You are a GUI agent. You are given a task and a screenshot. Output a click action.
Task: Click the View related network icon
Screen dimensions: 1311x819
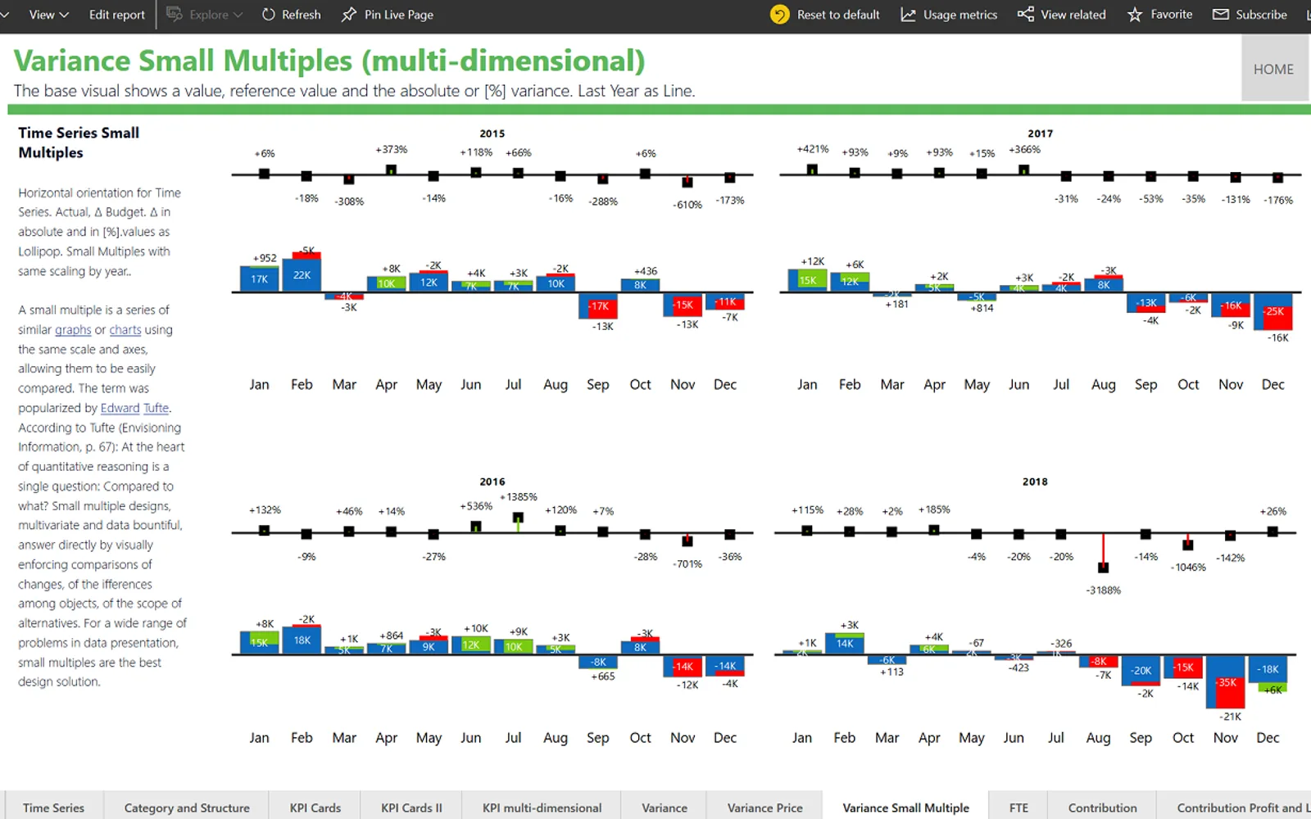tap(1025, 15)
